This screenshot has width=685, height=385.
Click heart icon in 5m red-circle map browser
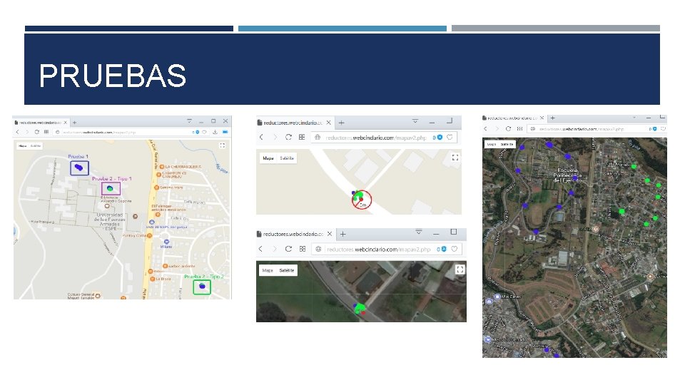[x=450, y=137]
